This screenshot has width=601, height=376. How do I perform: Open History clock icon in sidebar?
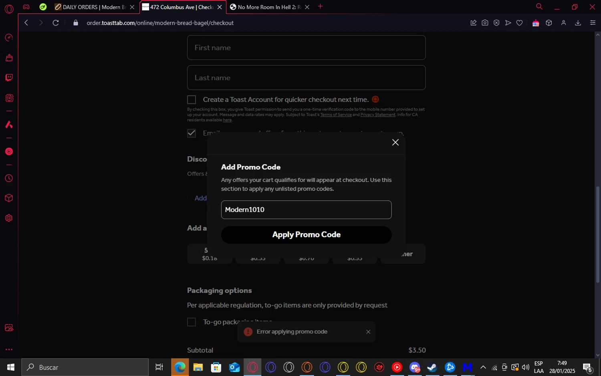[9, 178]
